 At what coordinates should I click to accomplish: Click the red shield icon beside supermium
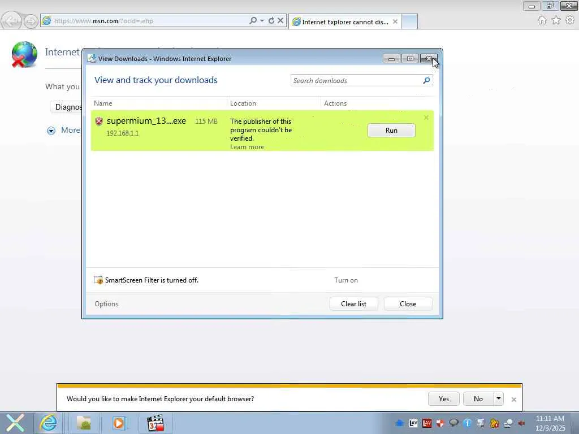pos(98,121)
